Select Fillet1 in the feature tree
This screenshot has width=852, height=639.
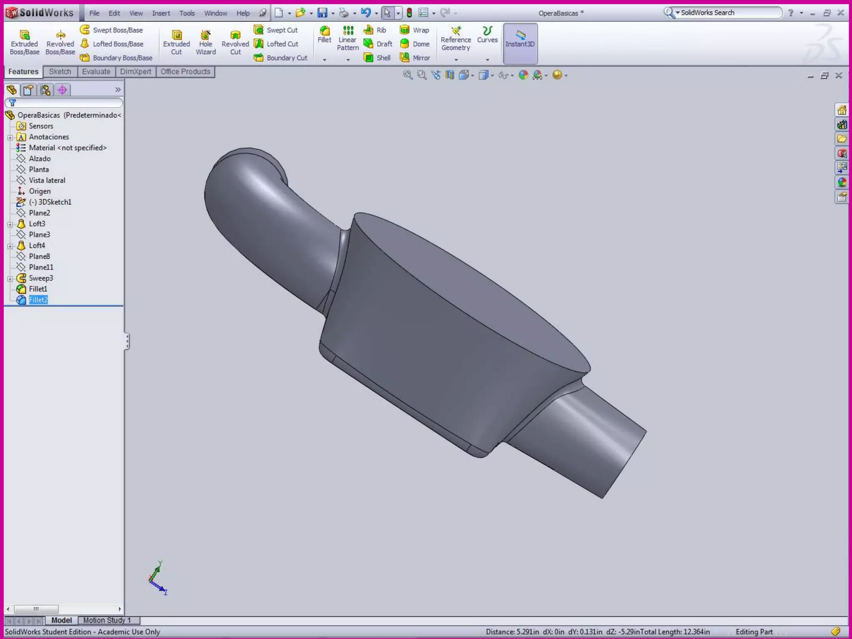38,289
